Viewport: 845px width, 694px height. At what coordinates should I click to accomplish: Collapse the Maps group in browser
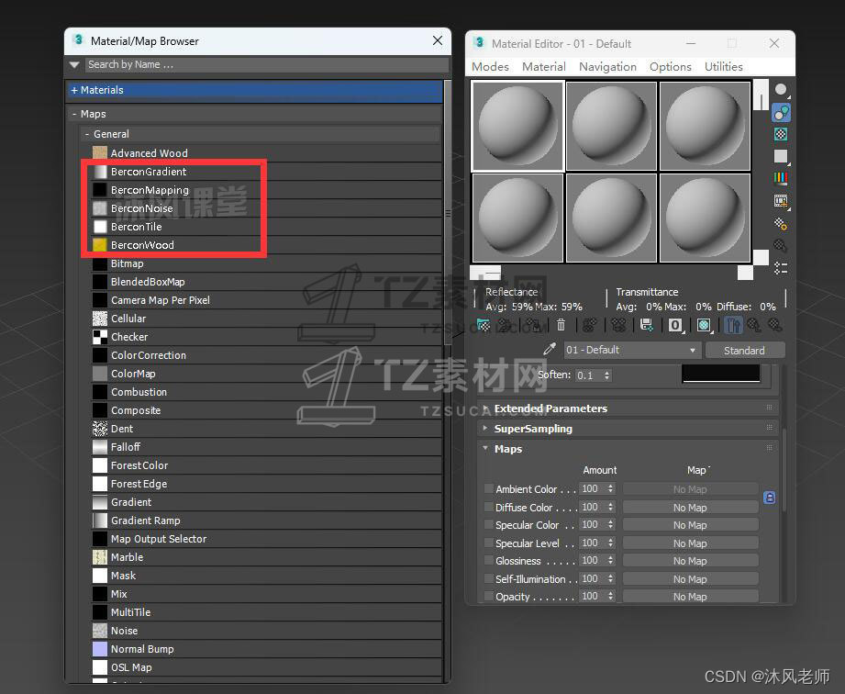tap(74, 114)
